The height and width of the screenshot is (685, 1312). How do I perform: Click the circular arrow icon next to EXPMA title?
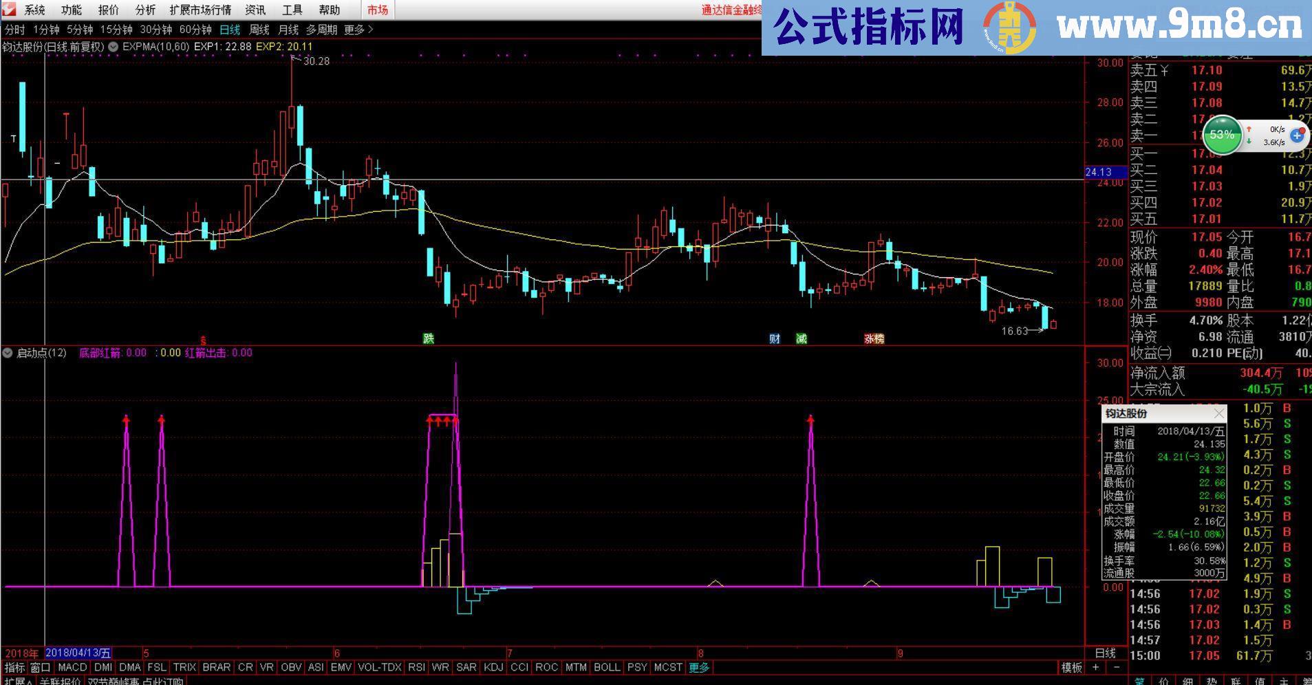(112, 46)
